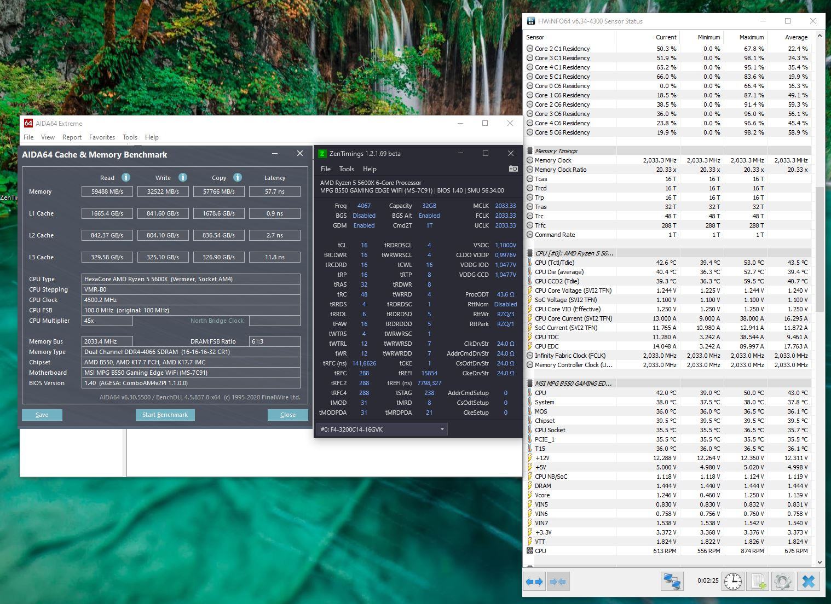Open AIDA64 Report menu
Image resolution: width=831 pixels, height=604 pixels.
tap(72, 137)
